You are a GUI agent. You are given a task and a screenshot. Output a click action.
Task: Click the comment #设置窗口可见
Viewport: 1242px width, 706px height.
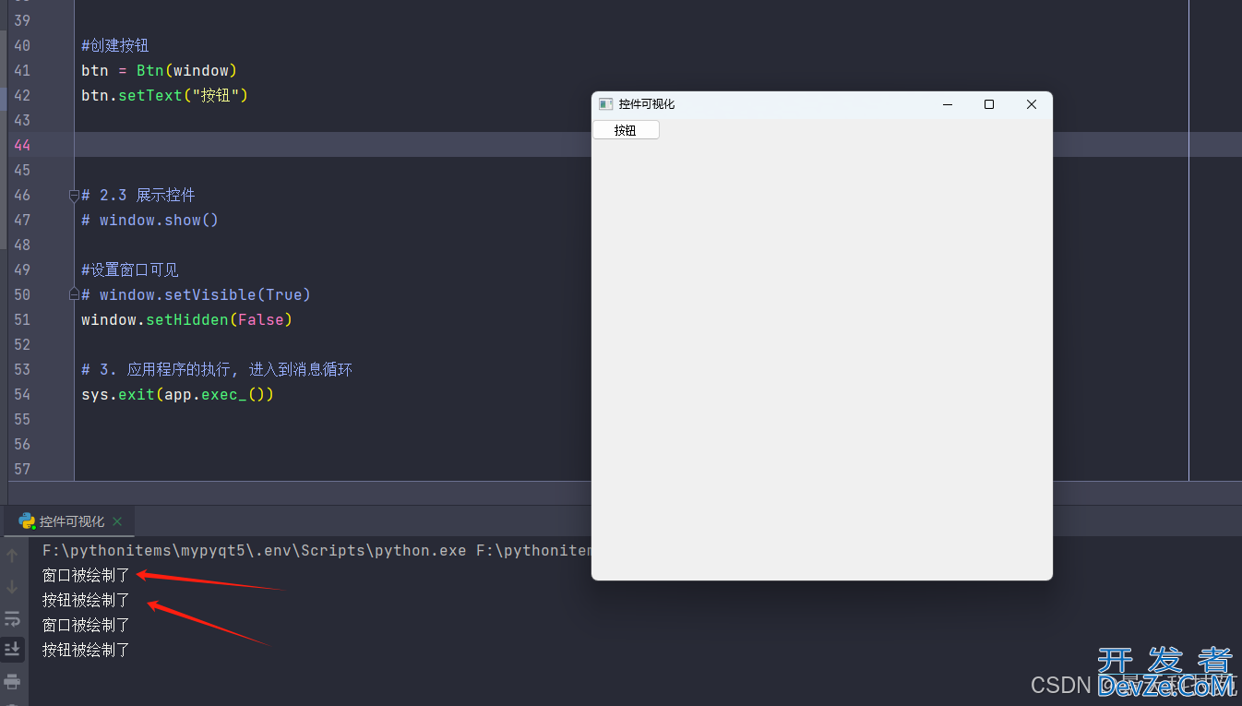(130, 269)
